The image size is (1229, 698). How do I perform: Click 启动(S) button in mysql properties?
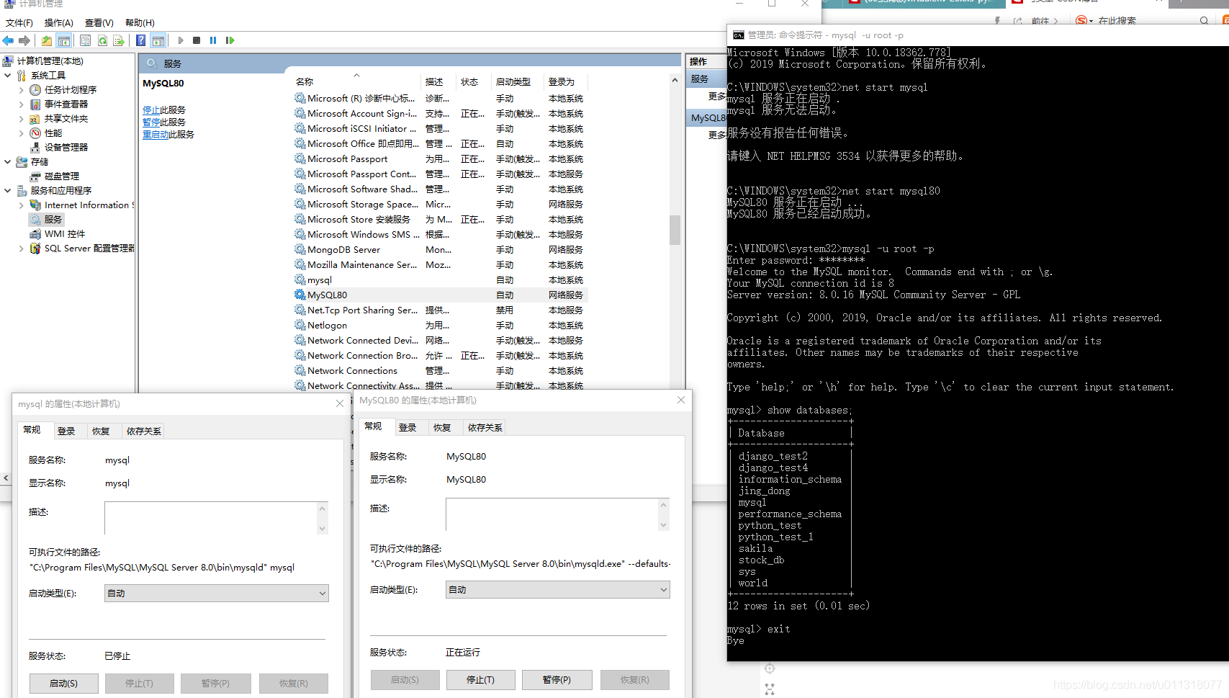click(x=64, y=683)
